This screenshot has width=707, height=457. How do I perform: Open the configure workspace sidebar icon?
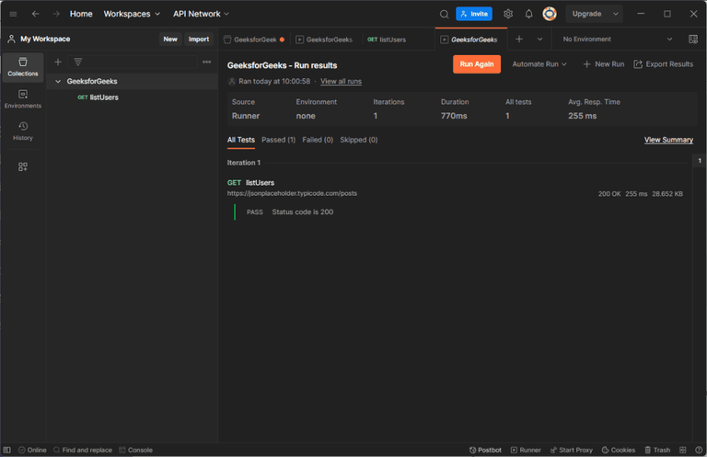(23, 166)
